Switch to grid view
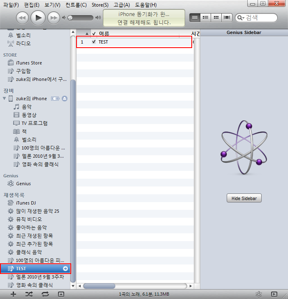The height and width of the screenshot is (299, 288). coord(216,18)
